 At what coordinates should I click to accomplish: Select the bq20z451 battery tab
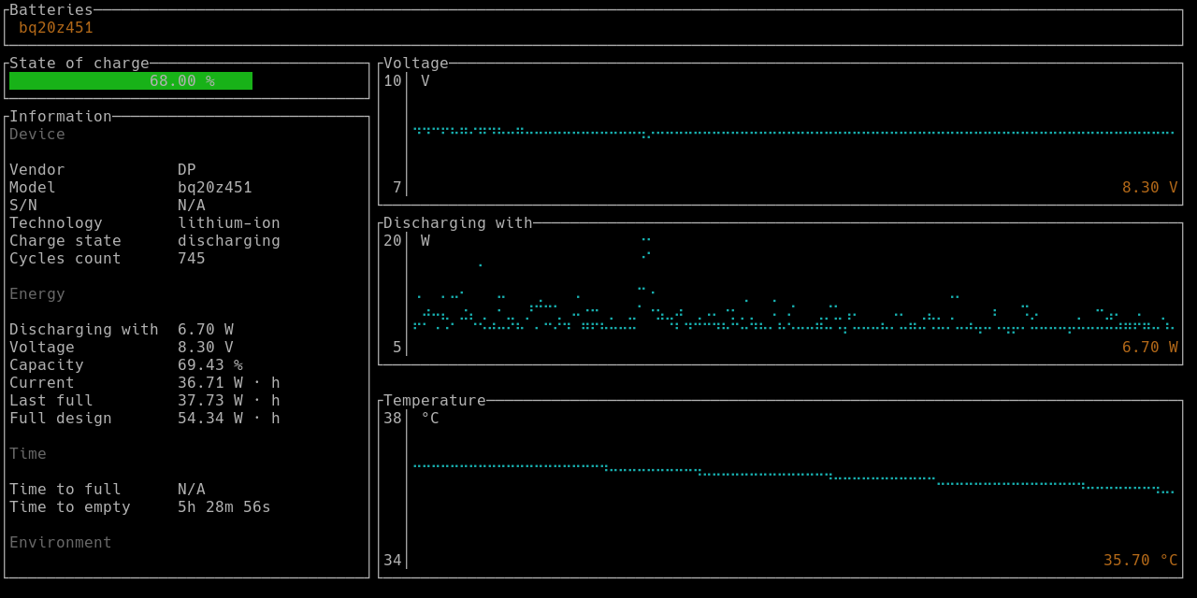56,28
